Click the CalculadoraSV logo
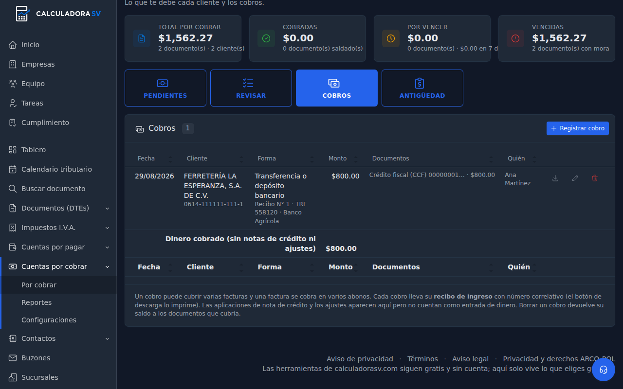Viewport: 623px width, 389px height. 58,14
